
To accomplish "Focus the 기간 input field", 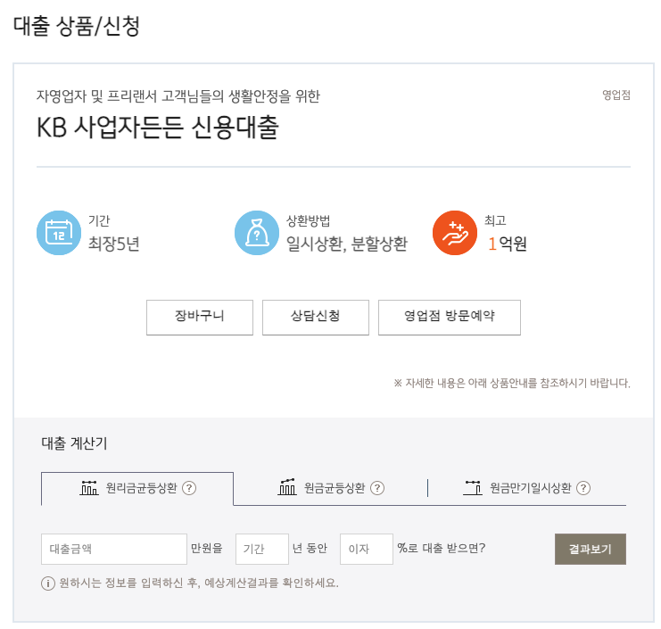I will pyautogui.click(x=262, y=549).
